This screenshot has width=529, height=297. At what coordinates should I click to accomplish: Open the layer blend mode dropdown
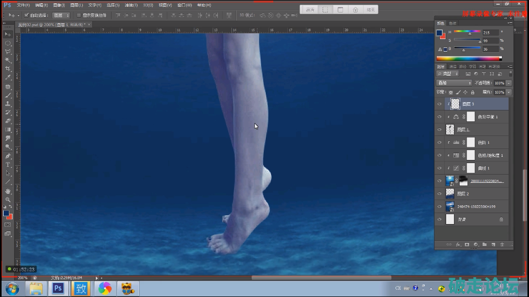454,83
